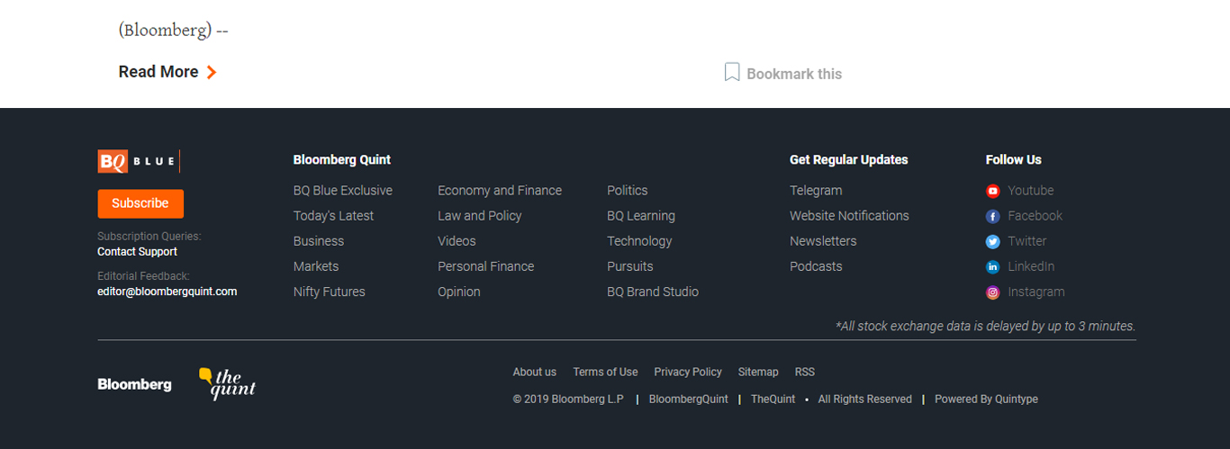The height and width of the screenshot is (449, 1230).
Task: Click the Instagram icon in footer
Action: tap(992, 292)
